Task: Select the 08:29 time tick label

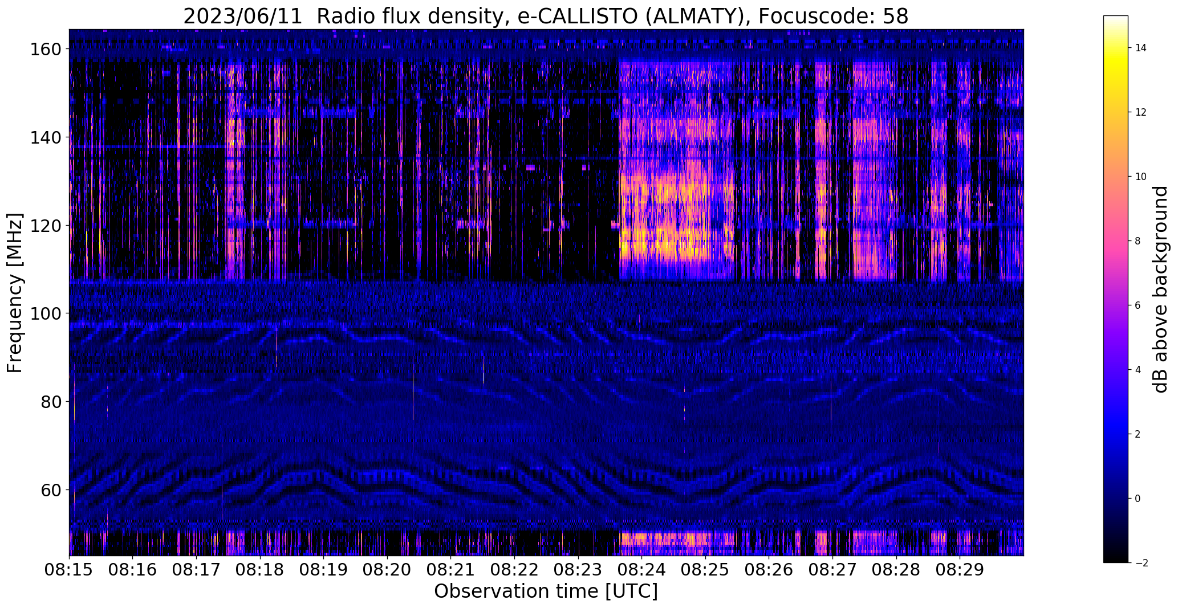Action: (x=960, y=569)
